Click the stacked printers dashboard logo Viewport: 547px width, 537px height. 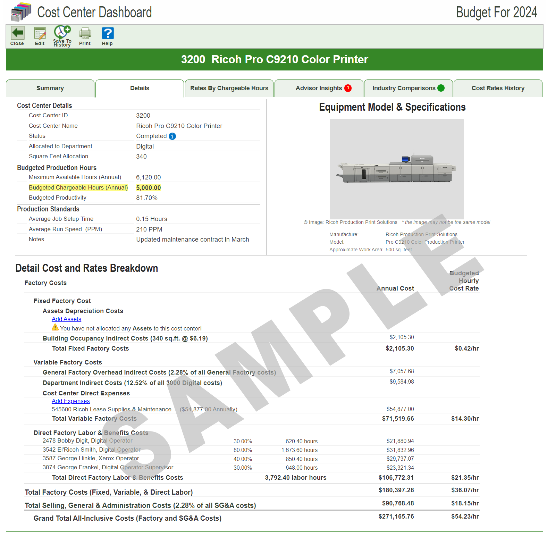click(x=21, y=12)
